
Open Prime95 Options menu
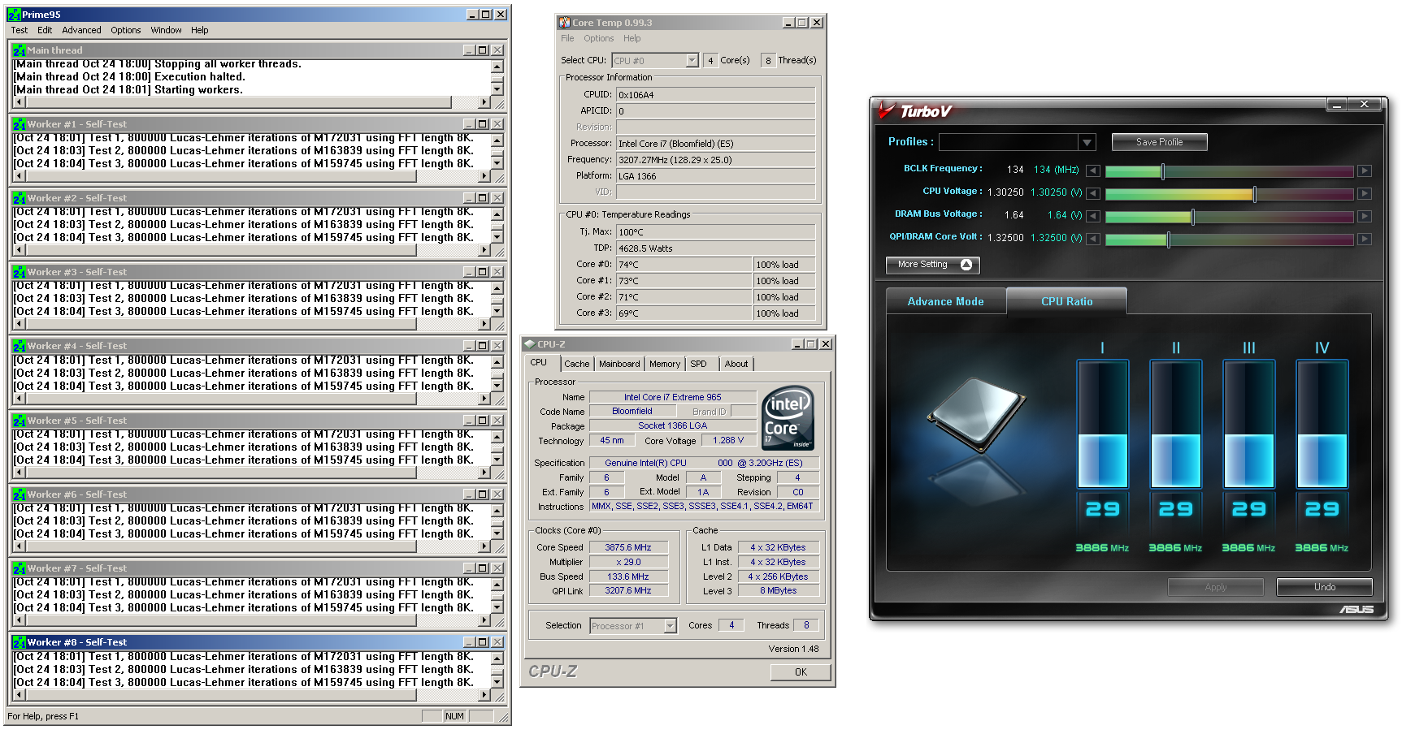[126, 30]
